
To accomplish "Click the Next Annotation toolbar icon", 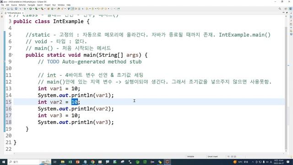I will pos(87,9).
